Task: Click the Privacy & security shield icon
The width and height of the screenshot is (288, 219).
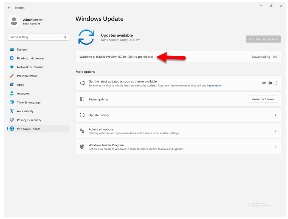Action: pyautogui.click(x=12, y=120)
